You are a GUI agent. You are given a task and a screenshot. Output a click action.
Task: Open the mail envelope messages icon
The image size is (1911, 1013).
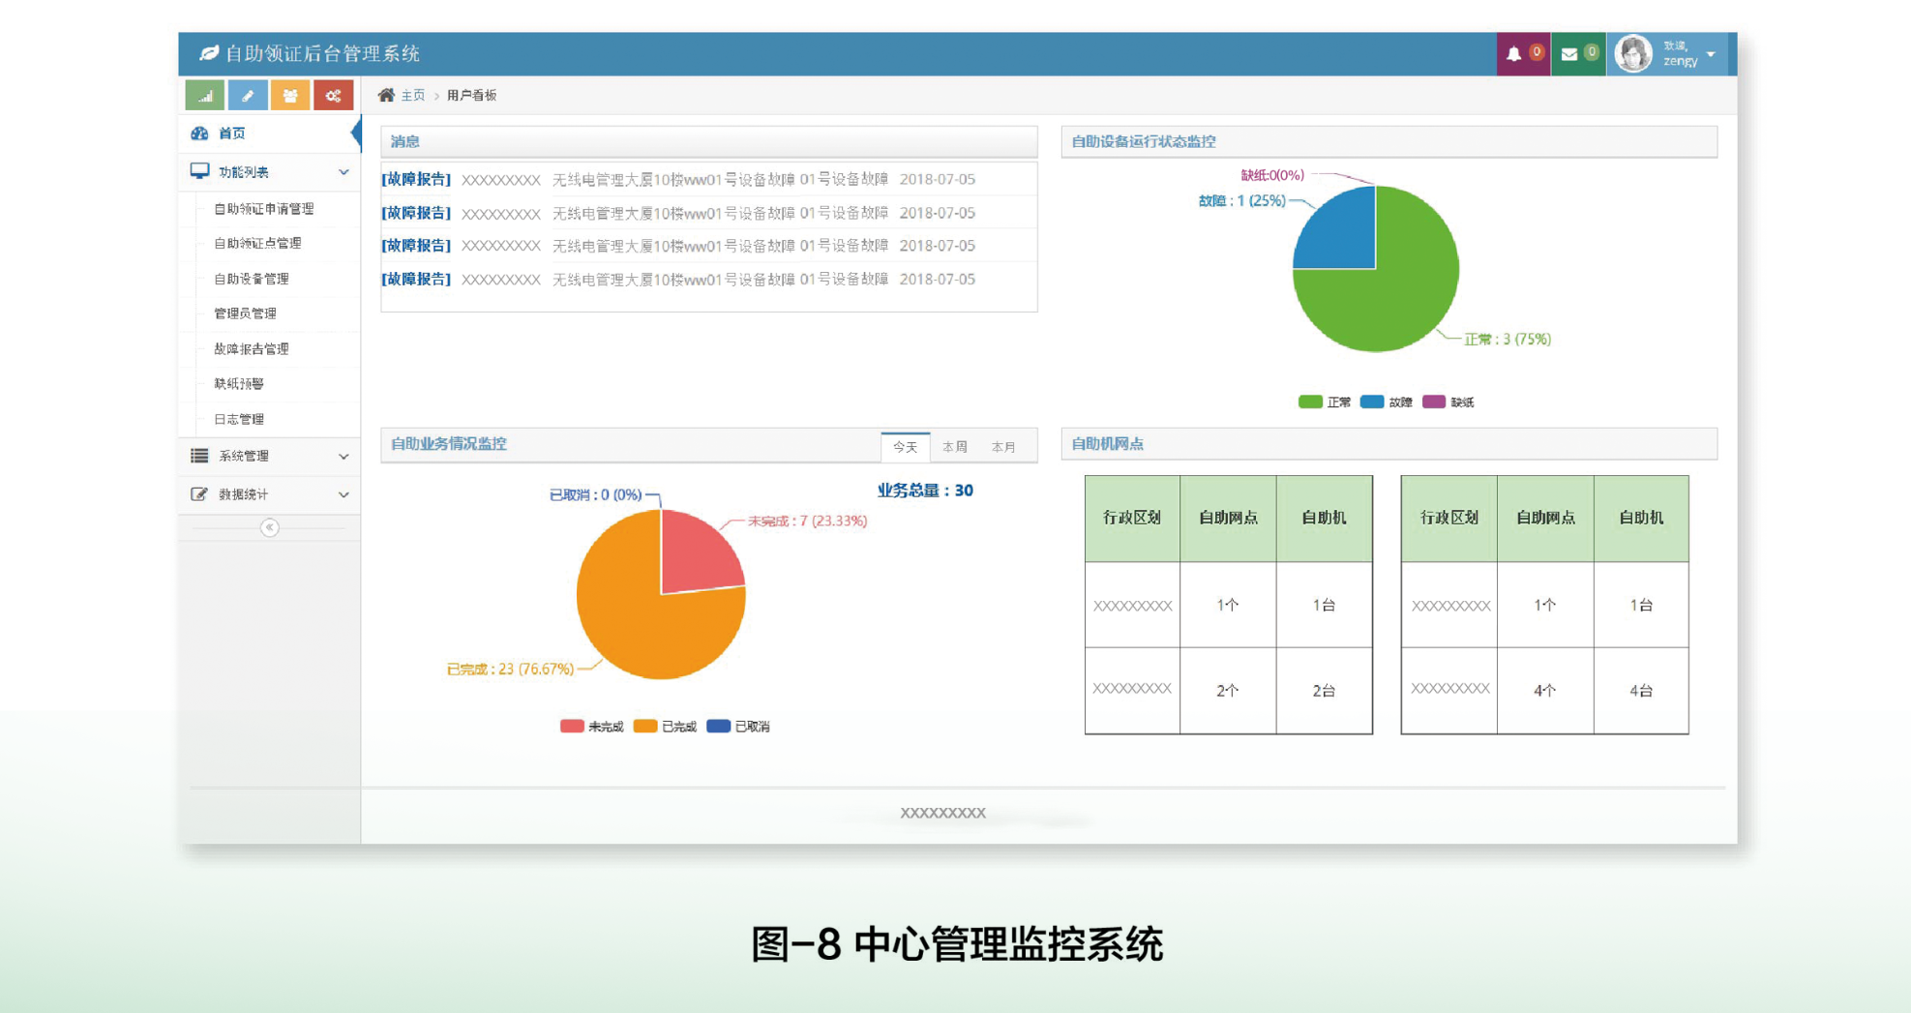(1569, 54)
